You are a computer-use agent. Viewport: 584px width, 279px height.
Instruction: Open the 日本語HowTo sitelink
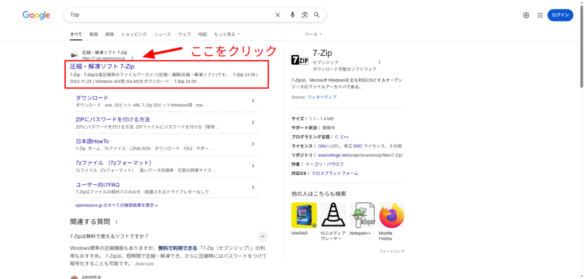[x=92, y=141]
